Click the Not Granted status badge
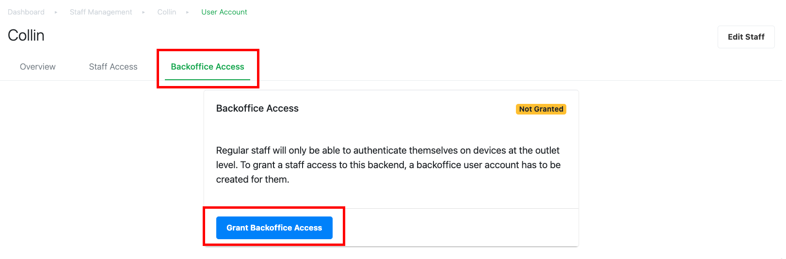Screen dimensions: 786x259 click(x=541, y=109)
